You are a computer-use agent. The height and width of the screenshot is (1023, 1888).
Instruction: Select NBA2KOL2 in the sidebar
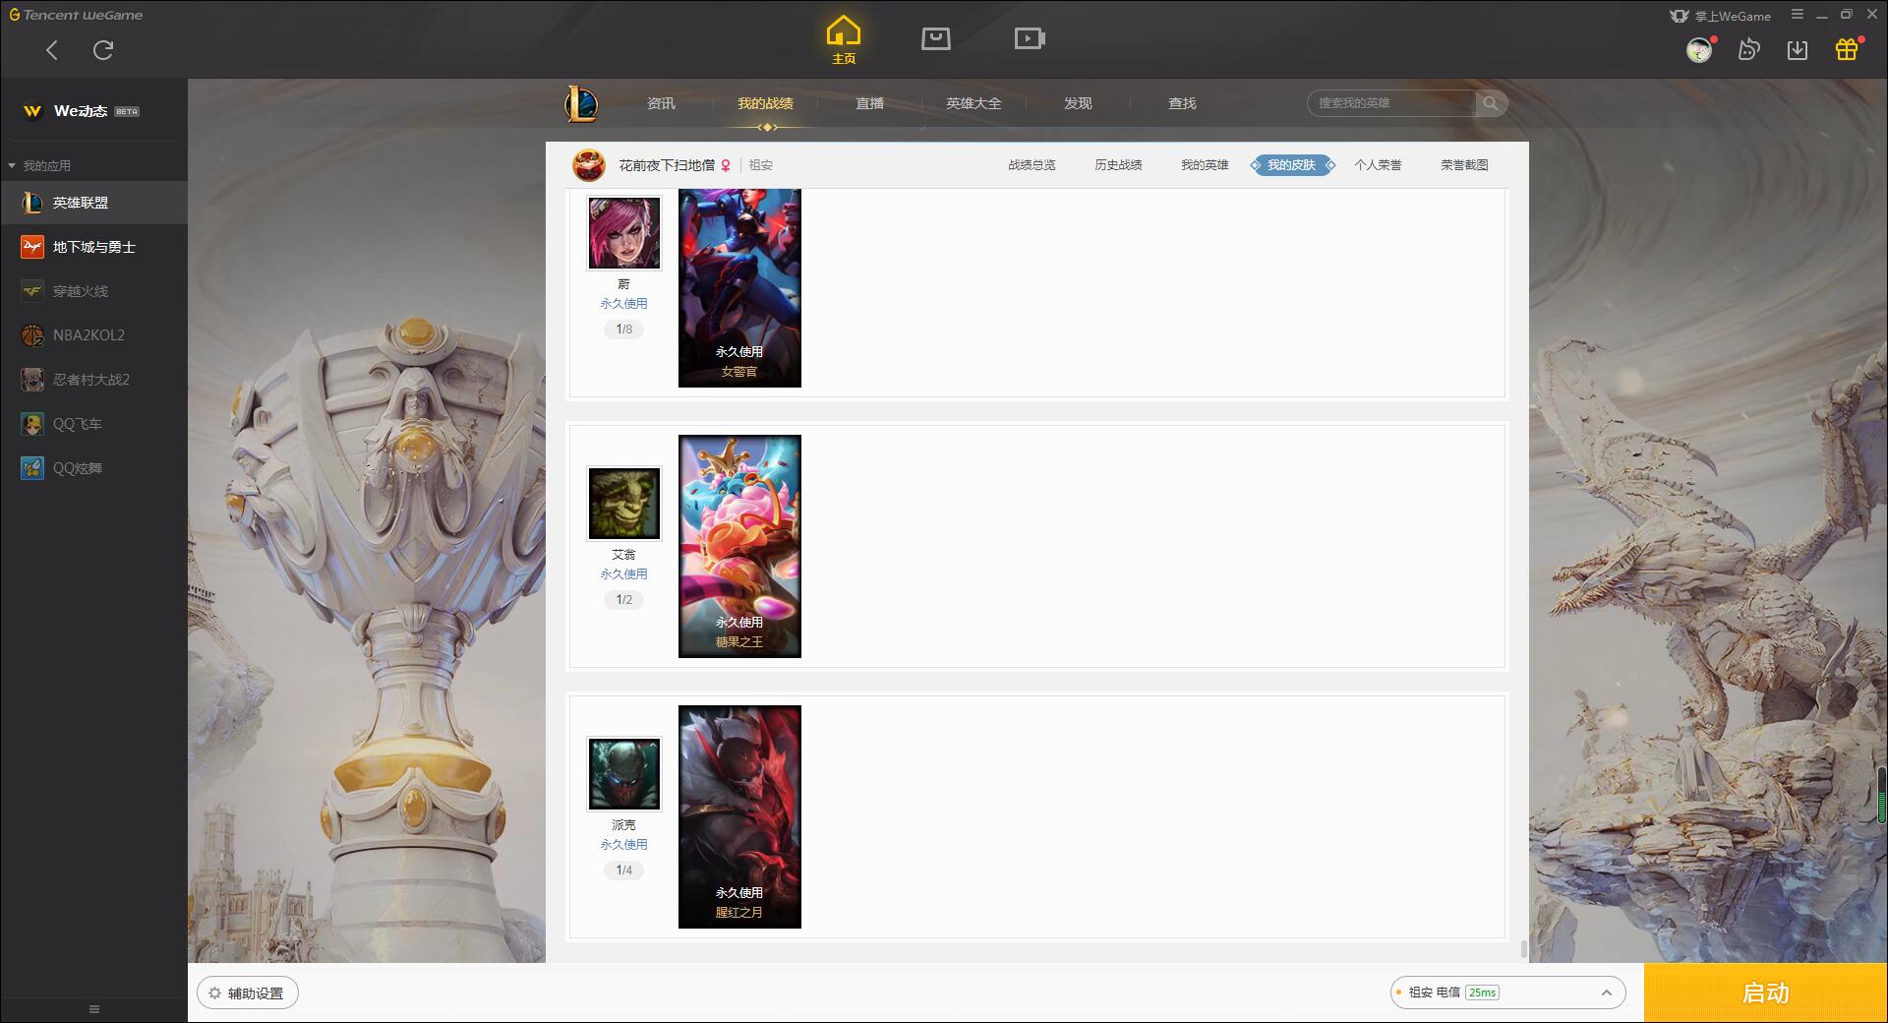93,335
